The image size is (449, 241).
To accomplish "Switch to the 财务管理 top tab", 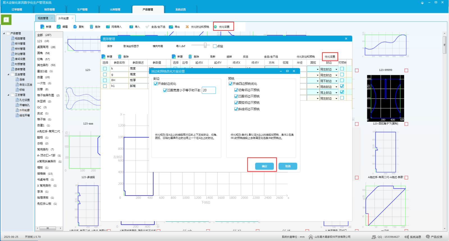I will [x=50, y=10].
